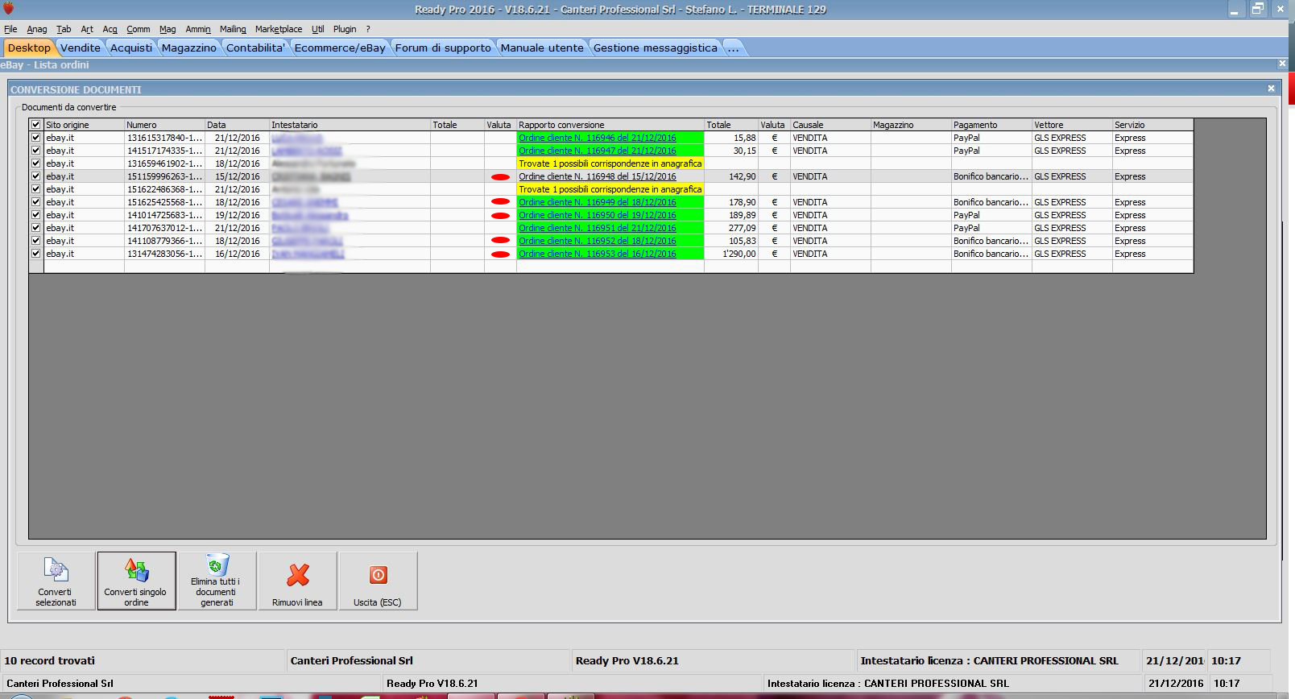Open the Plugin menu
This screenshot has width=1295, height=699.
point(345,29)
